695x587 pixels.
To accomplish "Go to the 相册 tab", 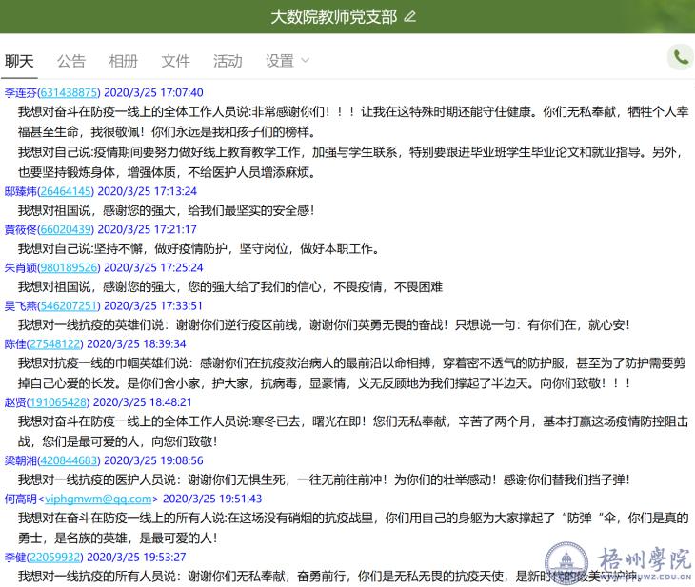I will click(x=124, y=61).
